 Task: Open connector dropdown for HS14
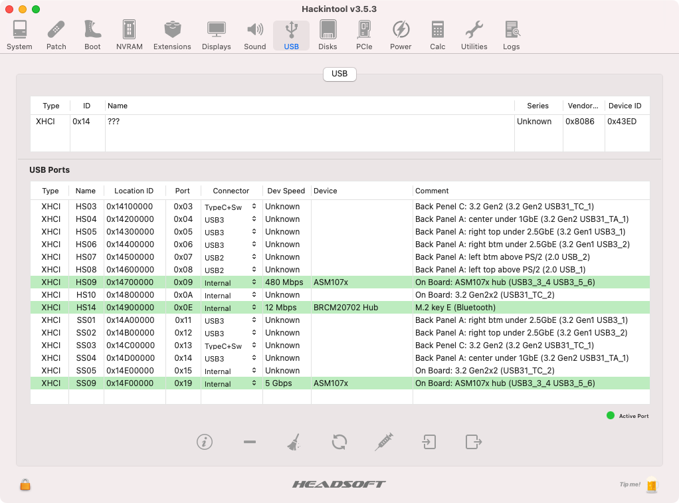pyautogui.click(x=231, y=308)
